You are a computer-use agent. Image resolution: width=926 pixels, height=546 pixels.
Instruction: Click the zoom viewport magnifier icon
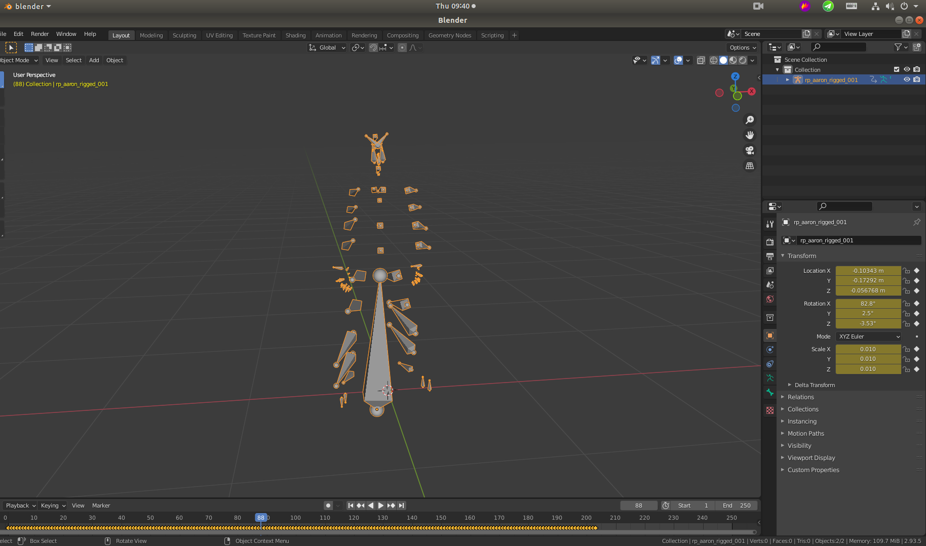(x=750, y=120)
